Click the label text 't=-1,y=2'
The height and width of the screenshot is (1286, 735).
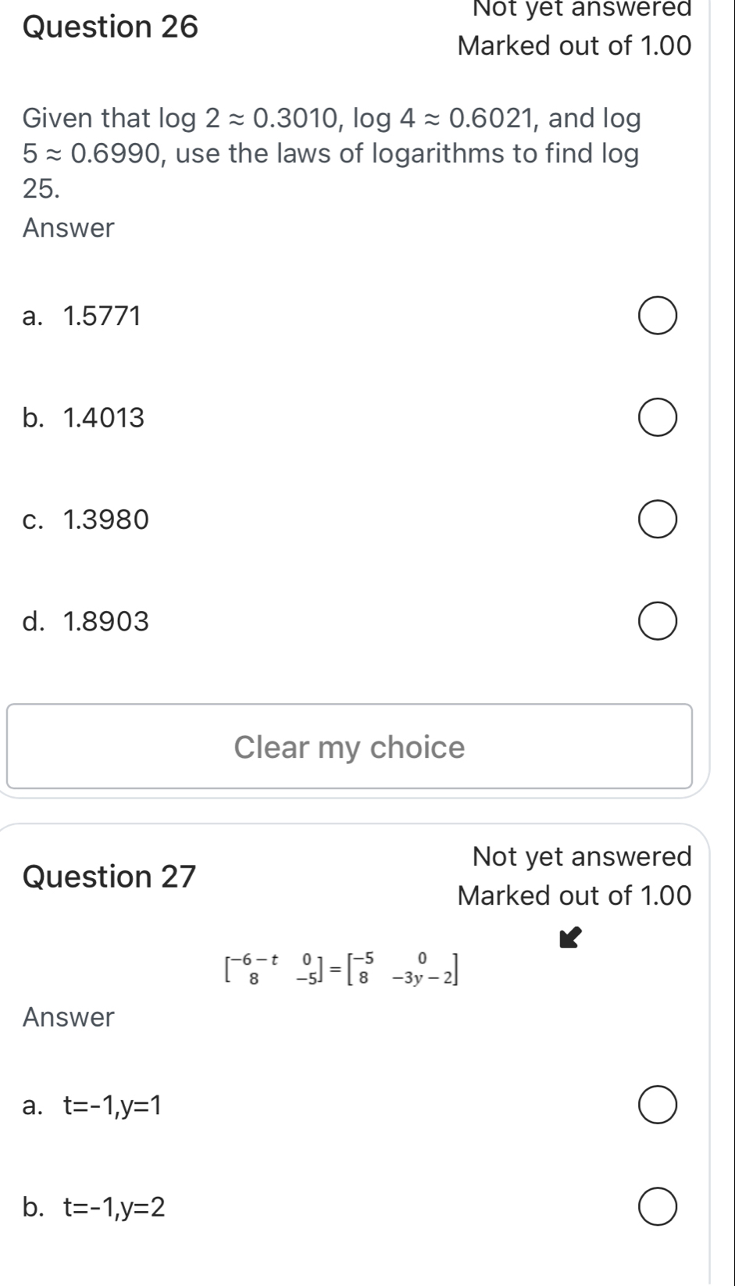point(114,1208)
